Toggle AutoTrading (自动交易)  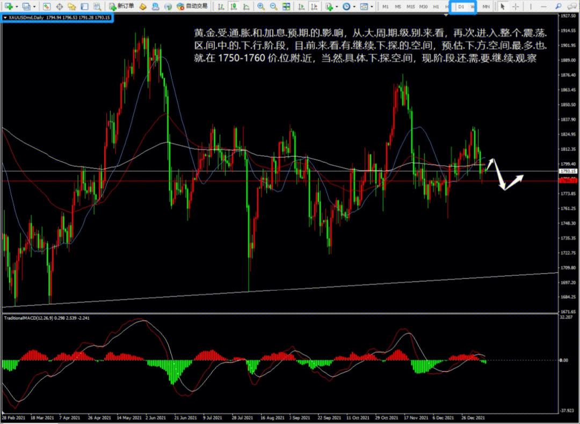[192, 6]
